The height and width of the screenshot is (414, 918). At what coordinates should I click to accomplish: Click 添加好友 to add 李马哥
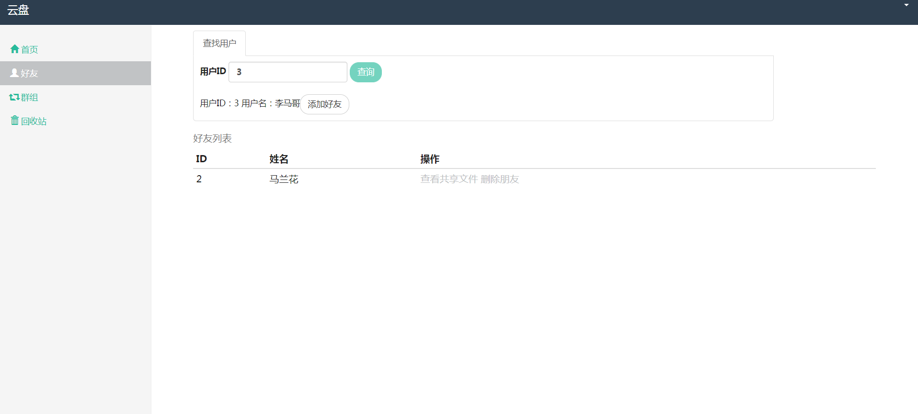(324, 104)
